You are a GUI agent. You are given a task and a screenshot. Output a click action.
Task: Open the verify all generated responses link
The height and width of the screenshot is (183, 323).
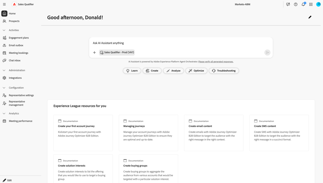pos(216,62)
